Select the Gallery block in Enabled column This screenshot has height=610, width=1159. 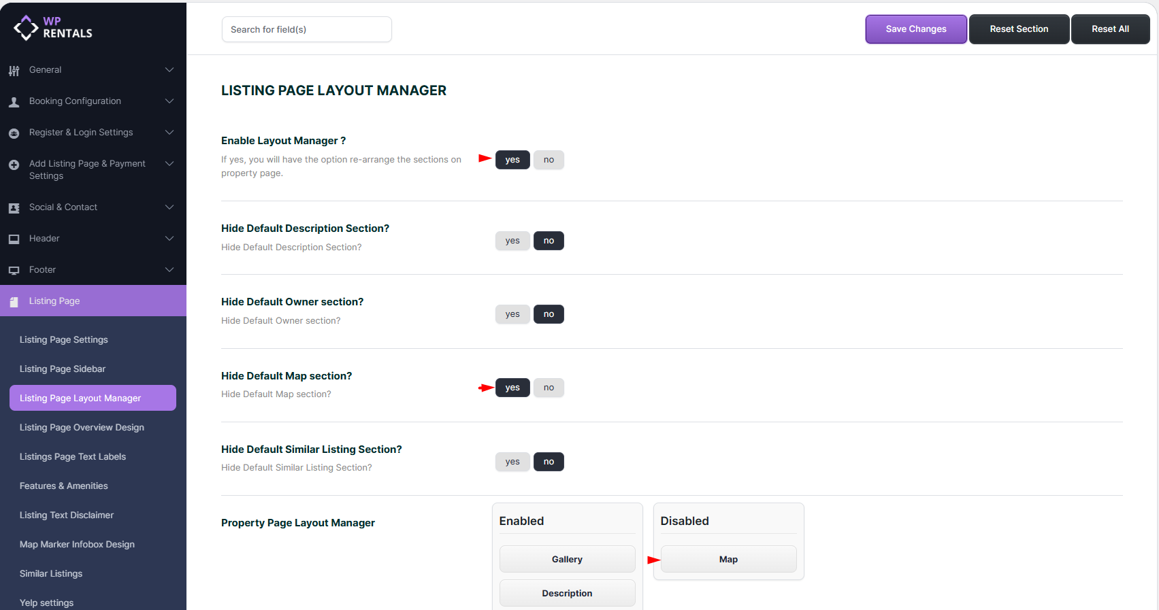[x=567, y=559]
